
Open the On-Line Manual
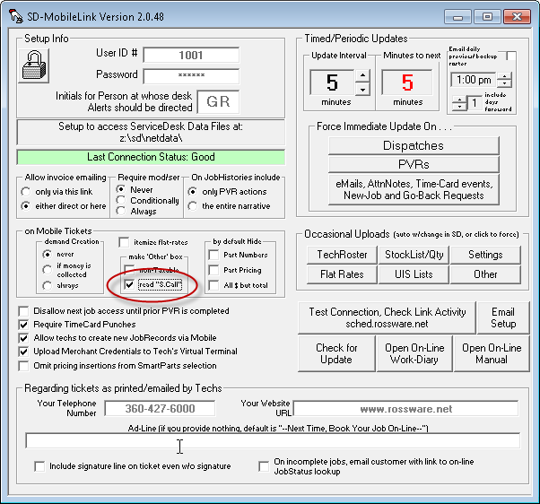(491, 353)
